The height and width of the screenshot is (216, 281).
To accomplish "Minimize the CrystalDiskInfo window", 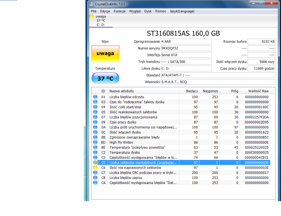I will point(253,3).
